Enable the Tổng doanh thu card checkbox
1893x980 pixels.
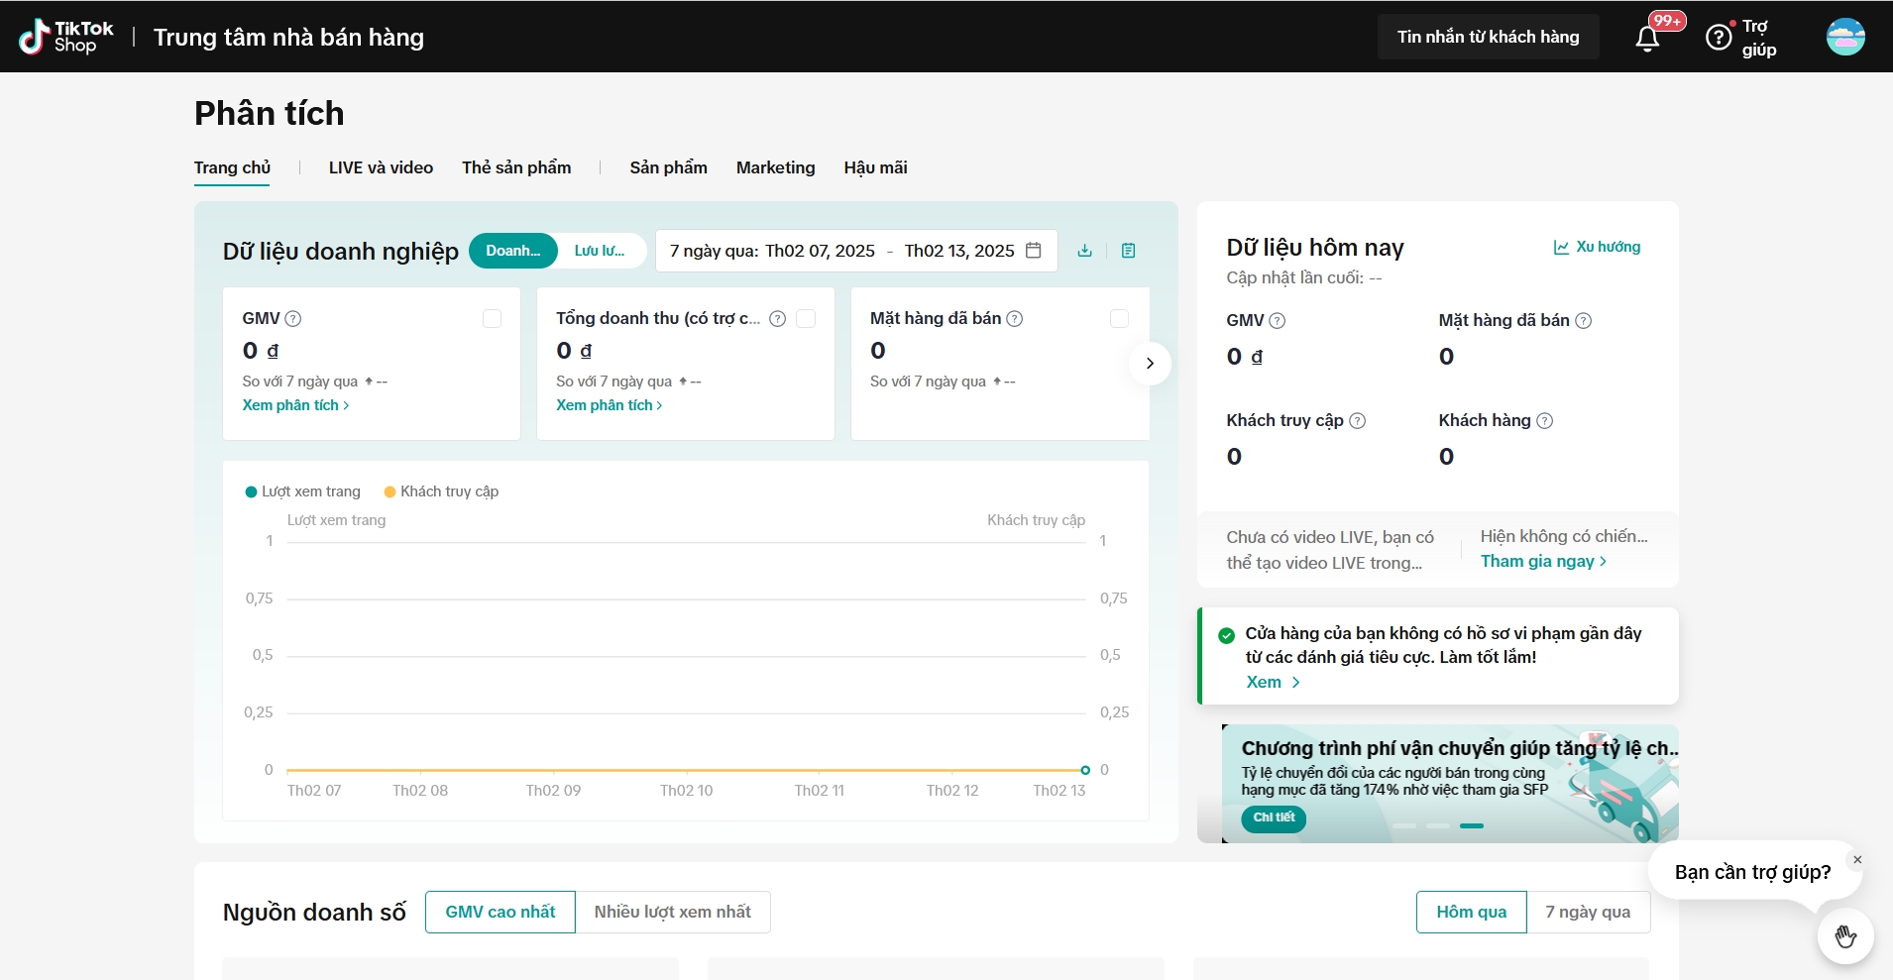[806, 319]
